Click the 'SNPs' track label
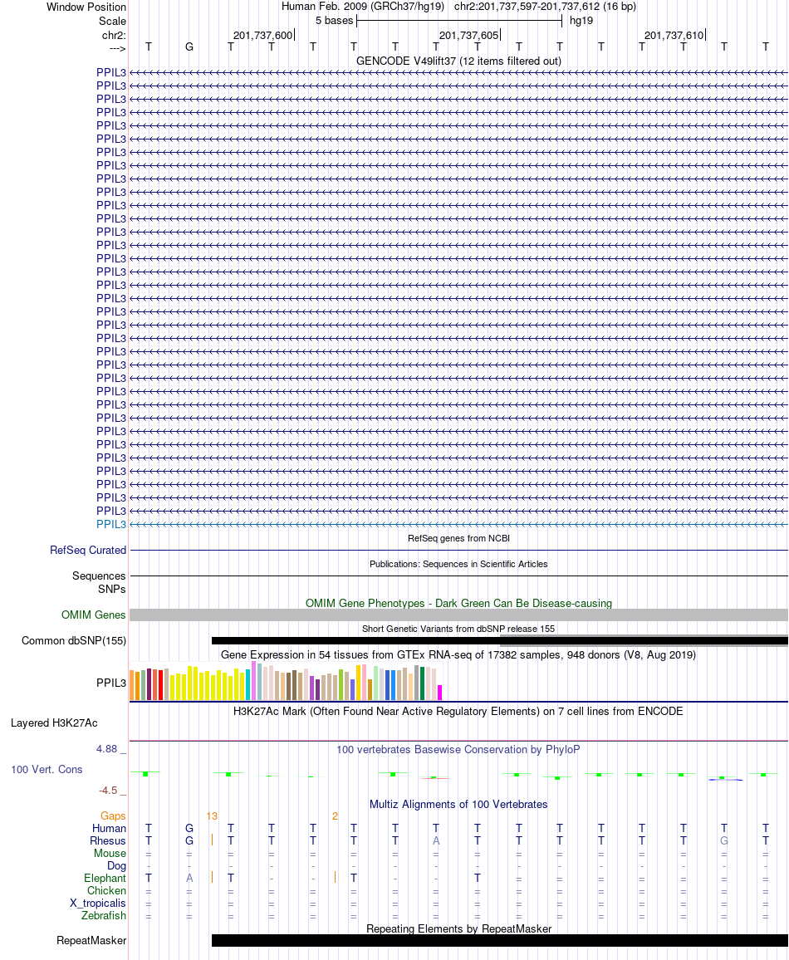This screenshot has width=789, height=960. click(111, 589)
